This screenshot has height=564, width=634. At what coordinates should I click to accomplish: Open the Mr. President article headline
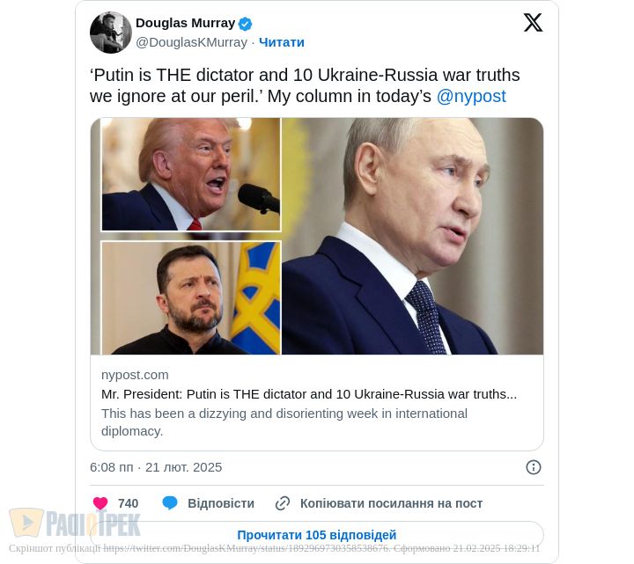309,394
